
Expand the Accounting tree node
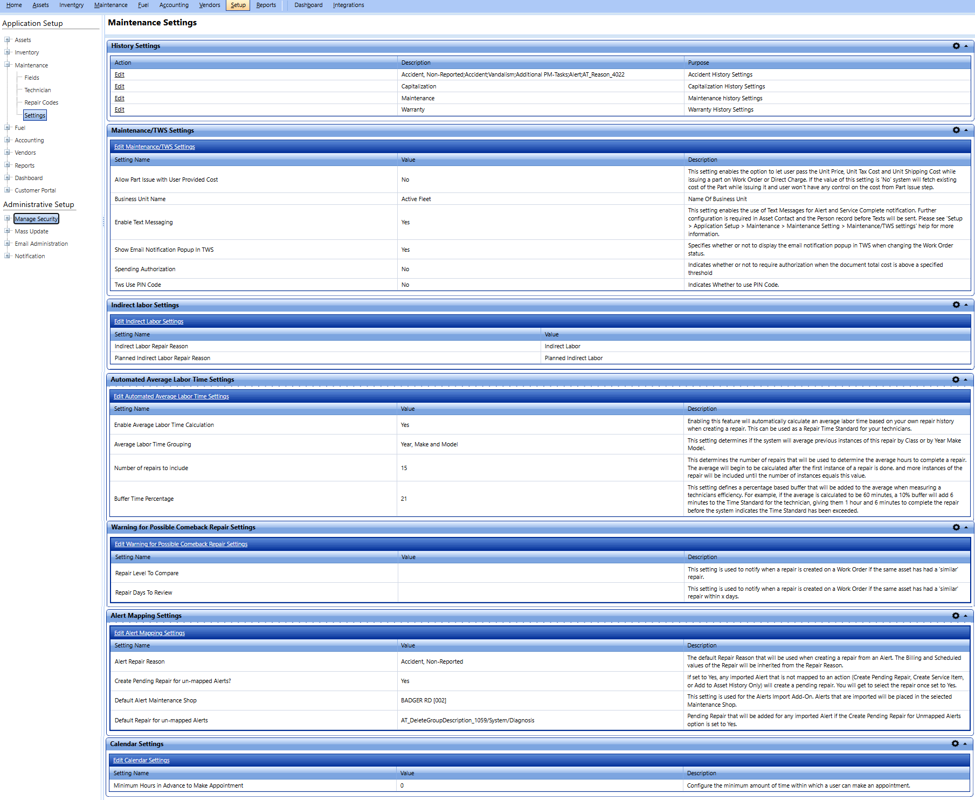pos(7,140)
